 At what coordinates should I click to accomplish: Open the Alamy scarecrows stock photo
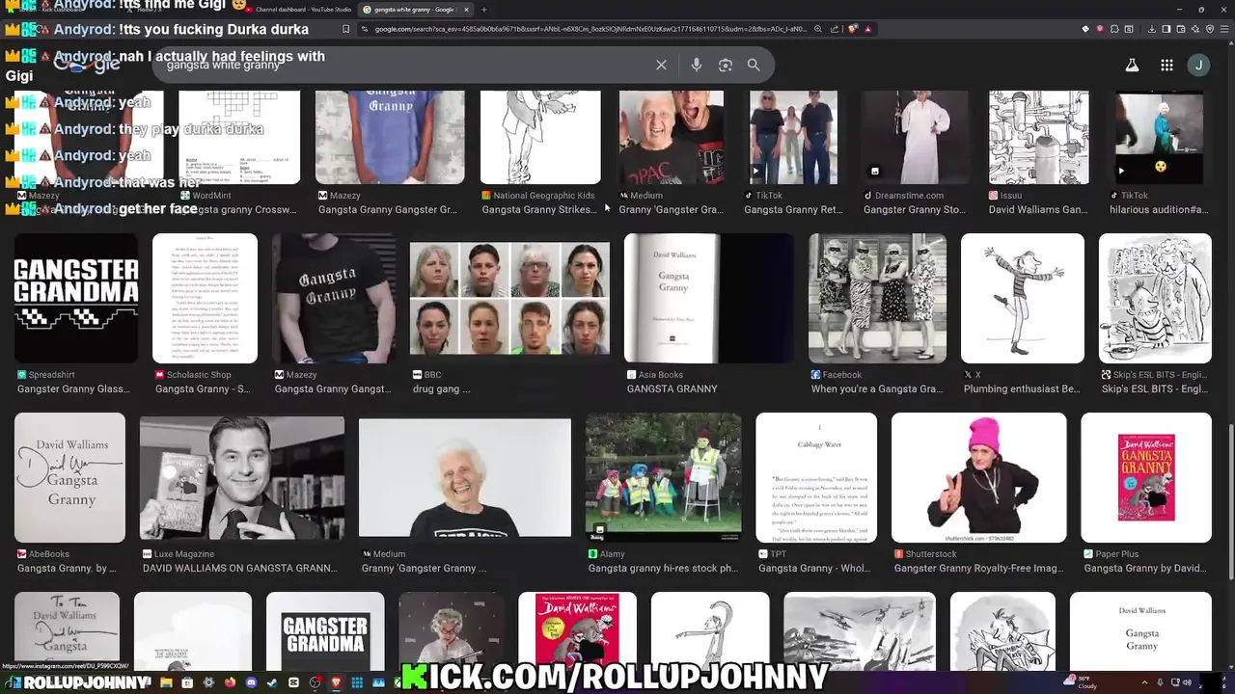point(664,477)
